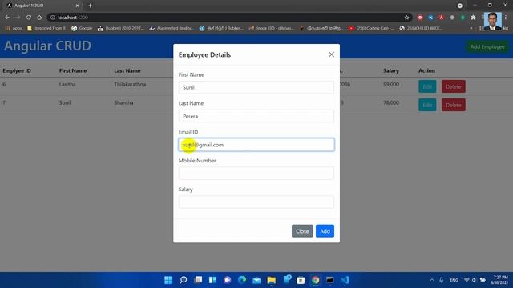Open Microsoft Store on taskbar
The height and width of the screenshot is (288, 513).
[301, 280]
